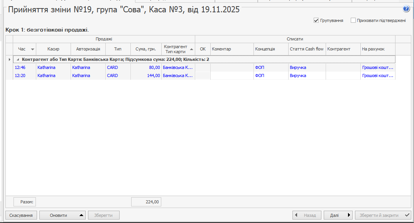Click the Касир column header
Screen dimensions: 414x223
(53, 49)
